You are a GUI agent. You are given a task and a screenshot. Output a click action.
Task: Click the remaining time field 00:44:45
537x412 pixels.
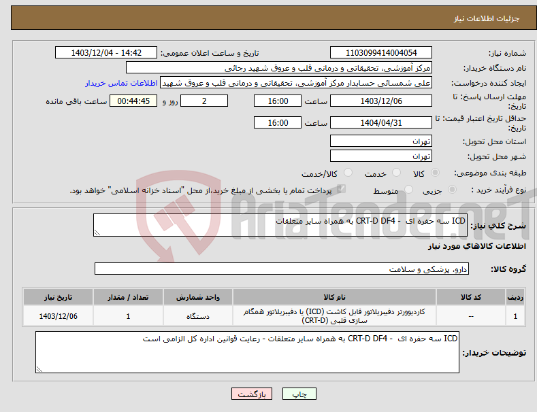point(133,101)
